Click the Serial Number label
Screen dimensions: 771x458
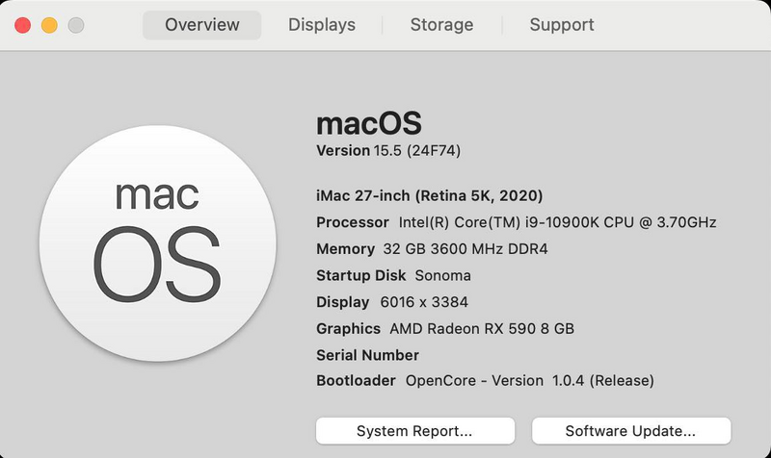[x=367, y=355]
